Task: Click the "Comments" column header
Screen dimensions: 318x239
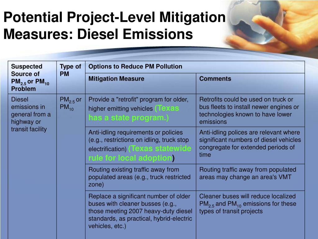Action: coord(251,83)
